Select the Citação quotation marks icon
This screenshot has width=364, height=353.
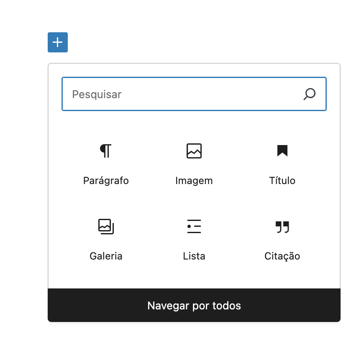(x=282, y=227)
